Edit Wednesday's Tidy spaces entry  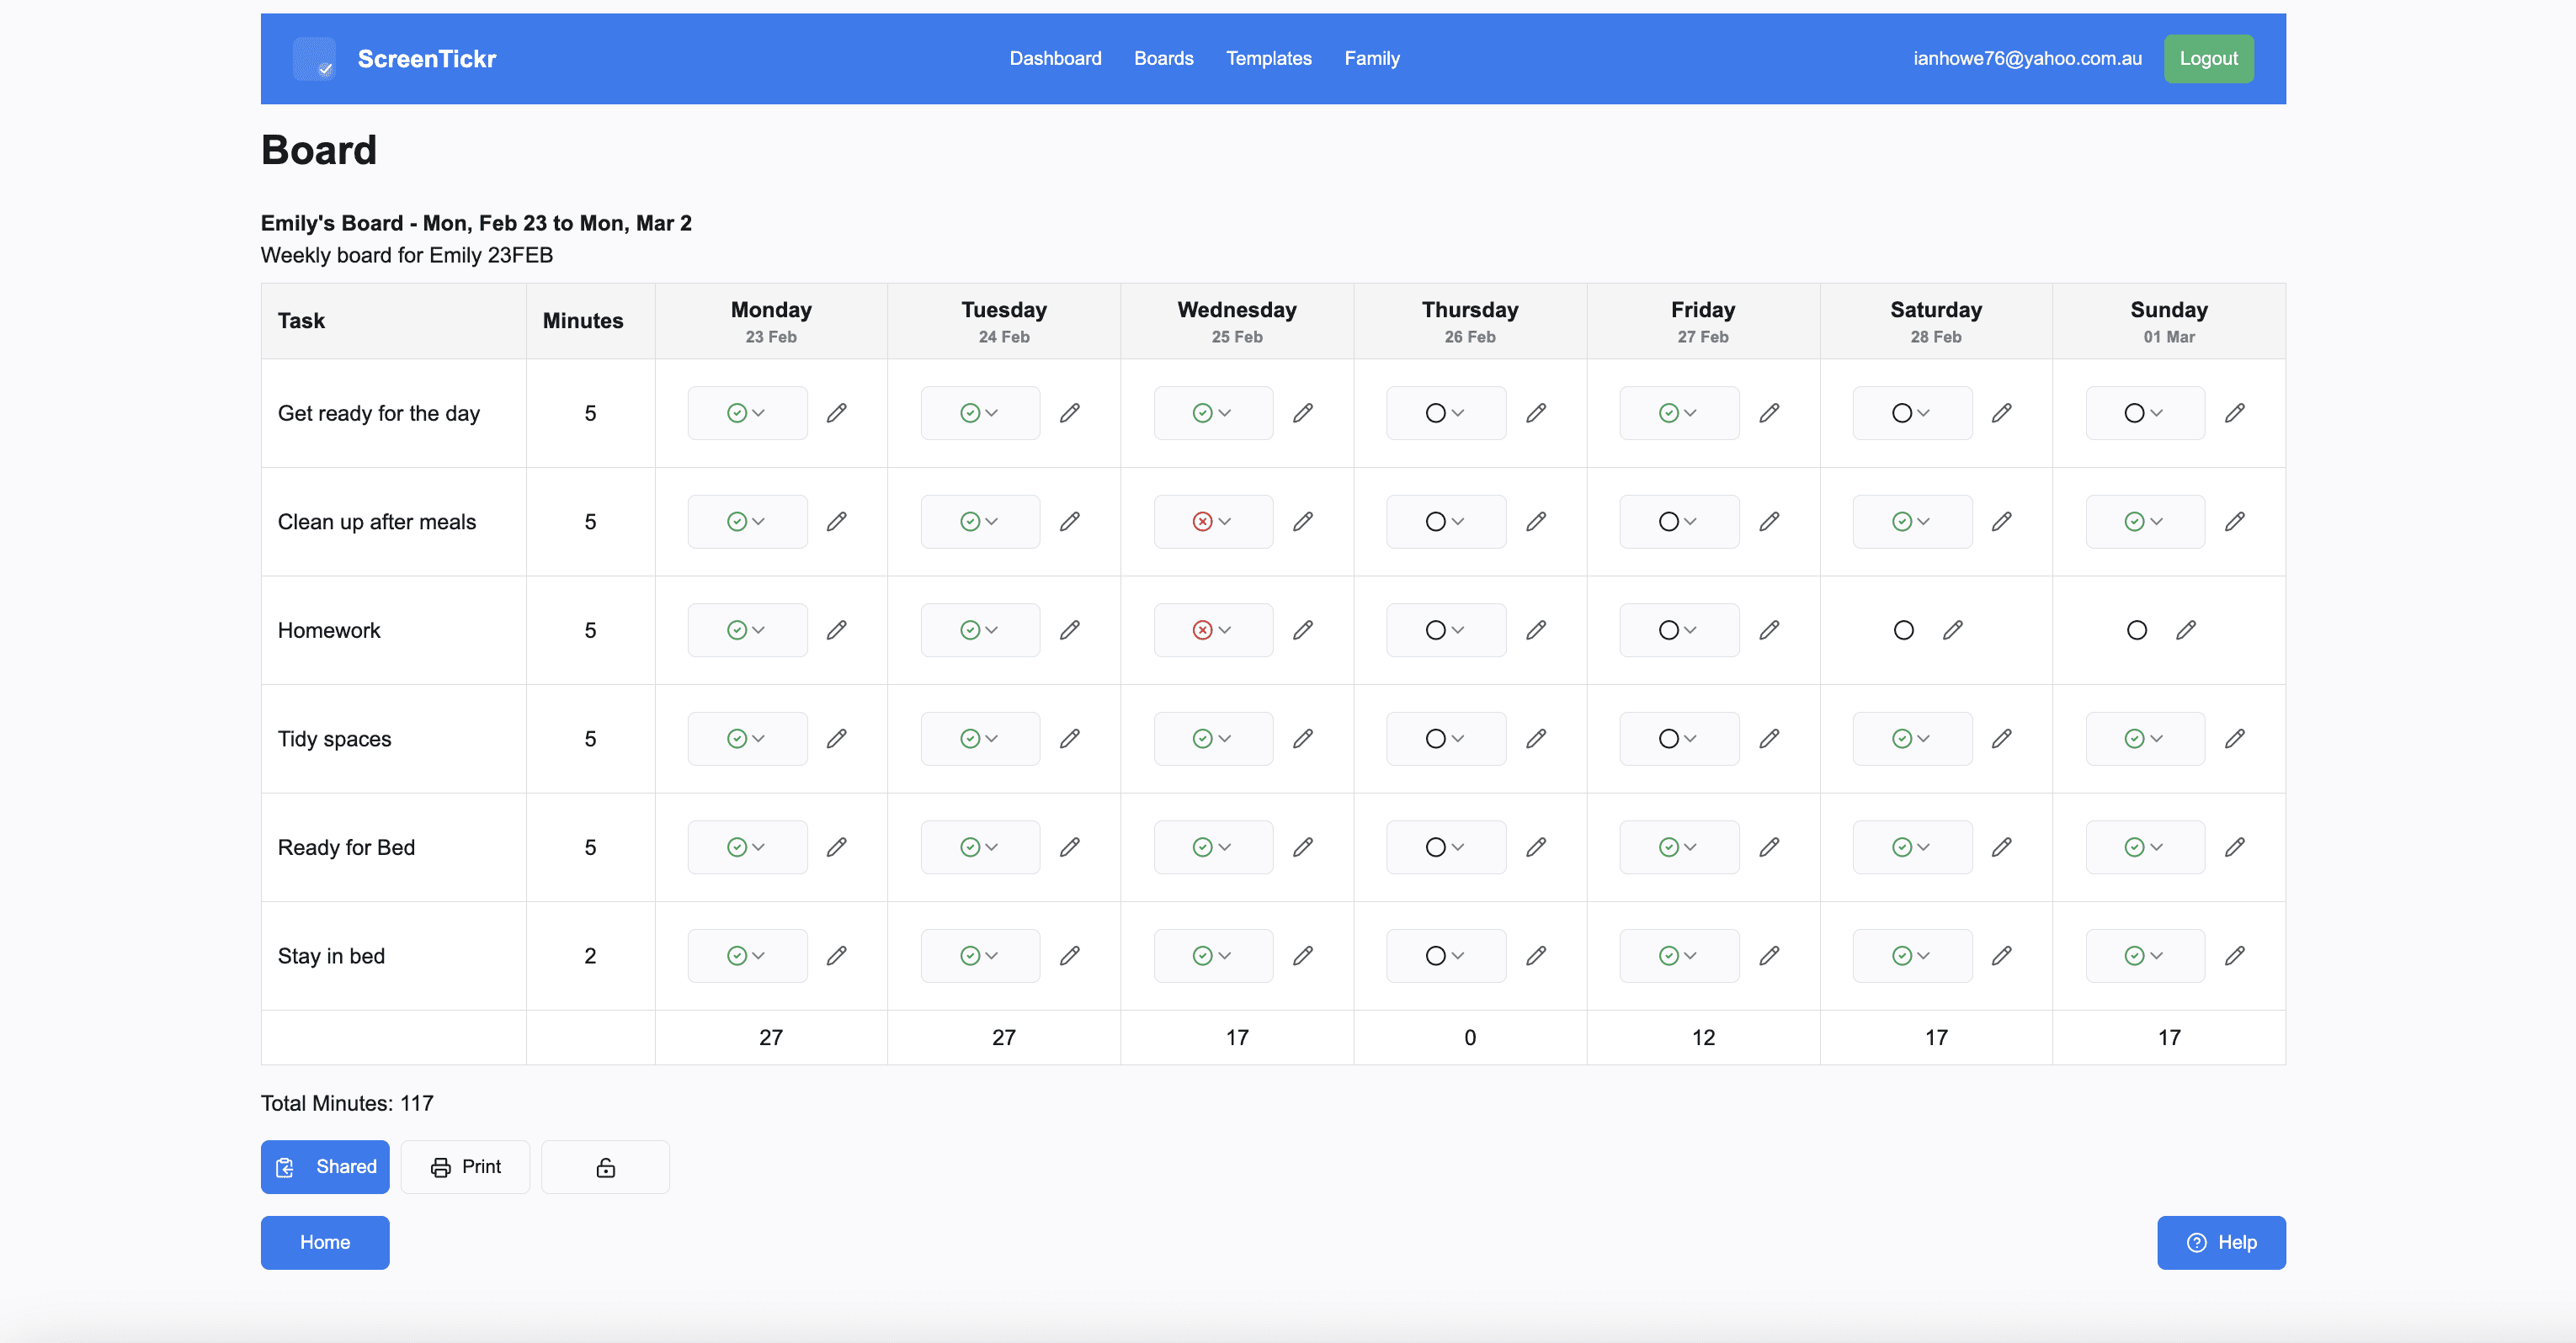(x=1303, y=739)
